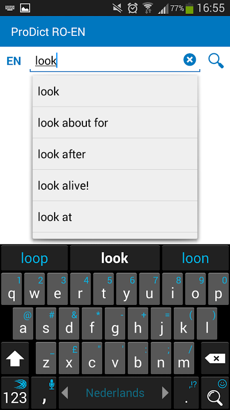Tap 'loon' keyboard prediction
This screenshot has width=230, height=410.
point(196,258)
